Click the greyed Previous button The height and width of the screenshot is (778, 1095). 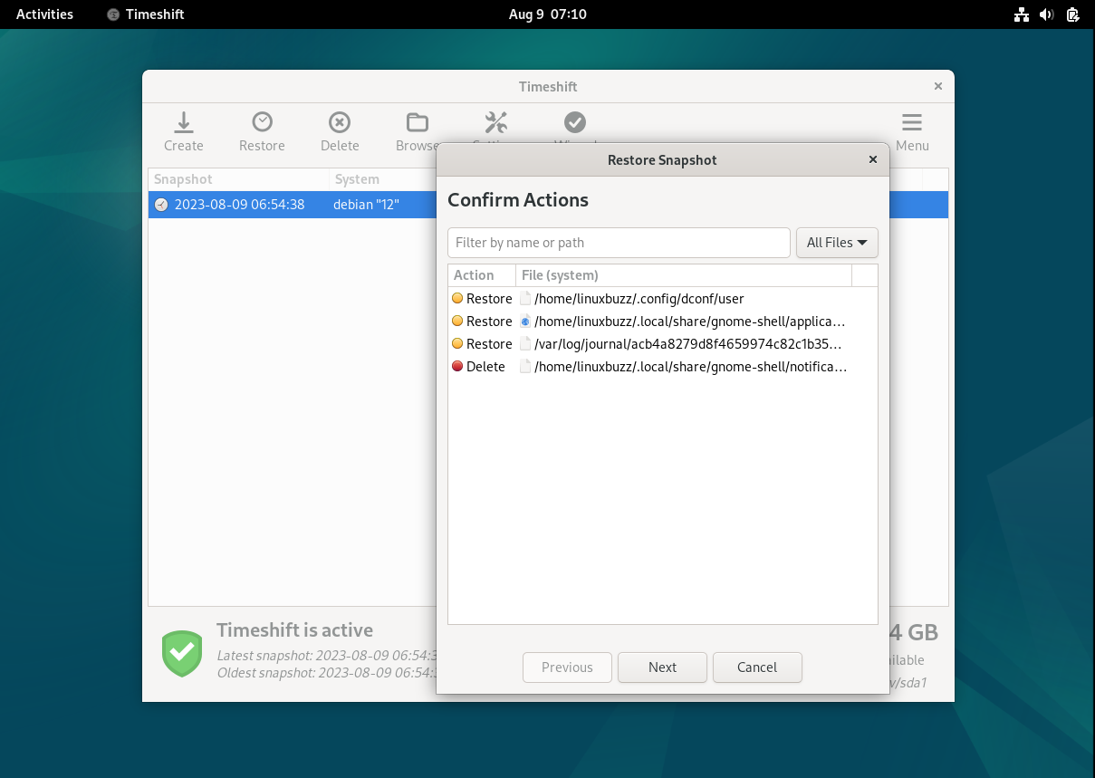[x=567, y=668]
